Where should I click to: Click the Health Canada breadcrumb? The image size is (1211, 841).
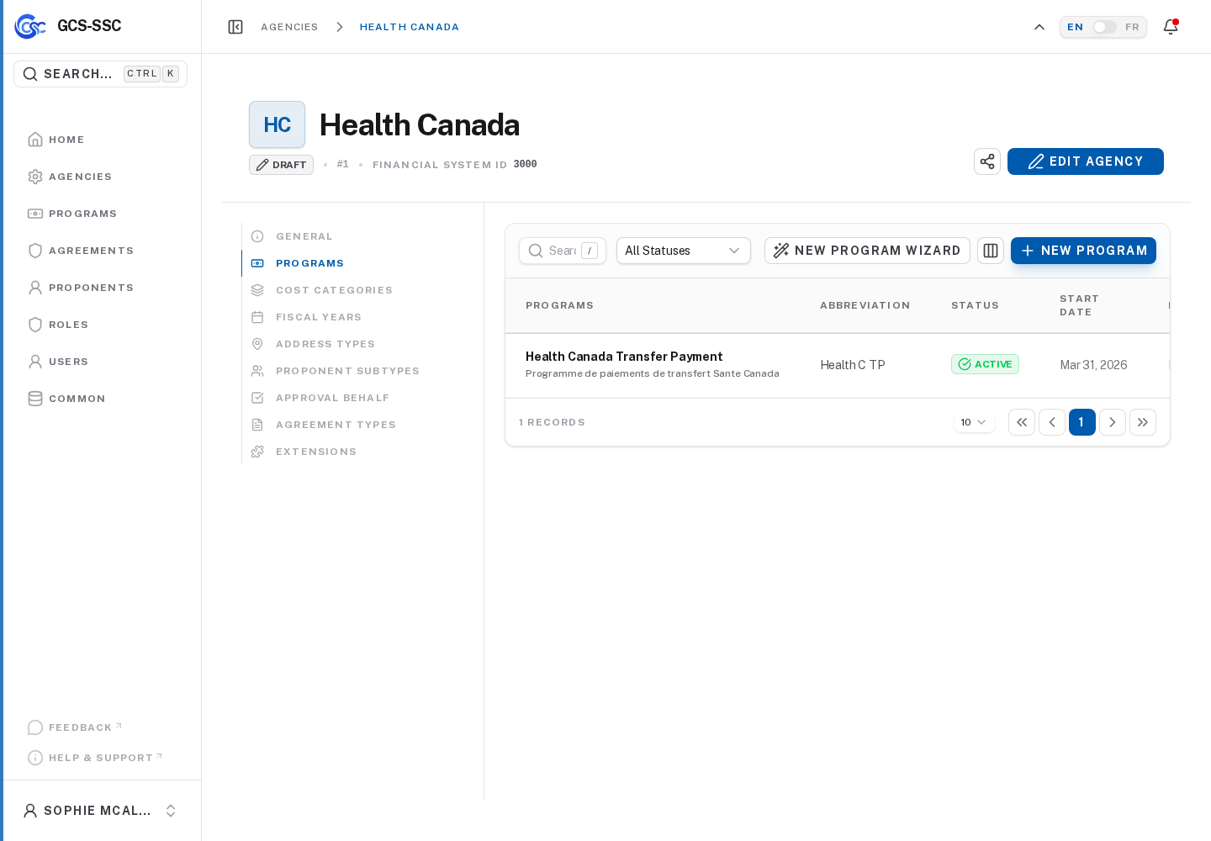pyautogui.click(x=410, y=27)
